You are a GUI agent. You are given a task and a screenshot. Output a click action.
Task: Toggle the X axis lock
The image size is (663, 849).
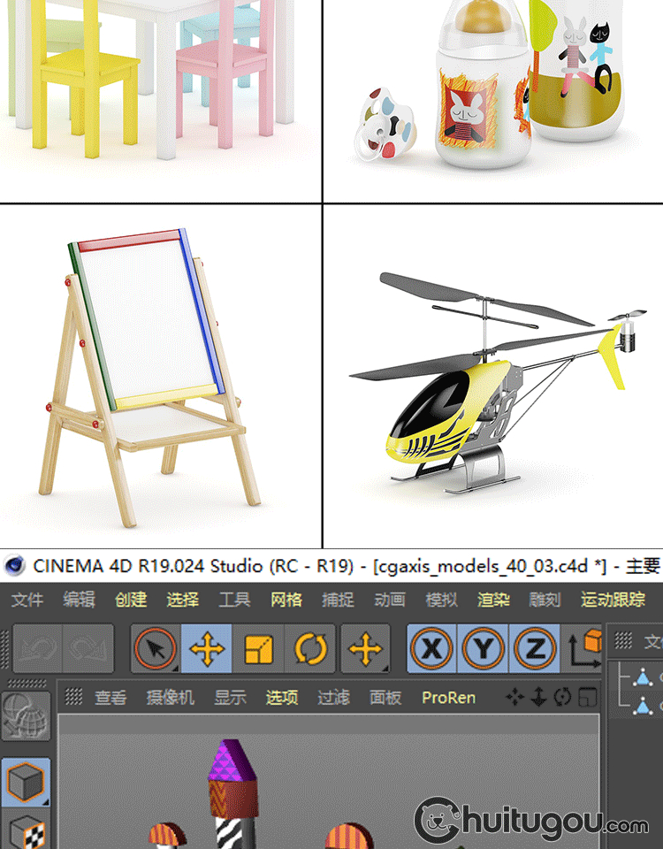tap(432, 648)
